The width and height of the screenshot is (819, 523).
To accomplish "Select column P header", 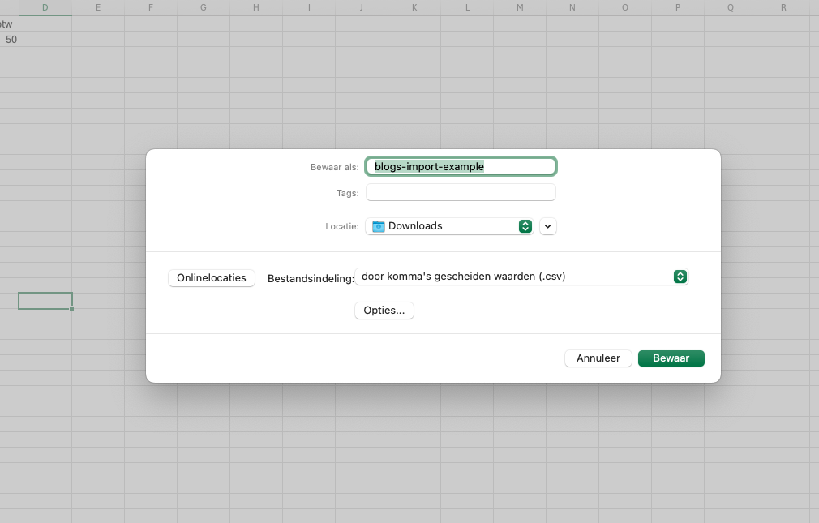I will coord(677,7).
